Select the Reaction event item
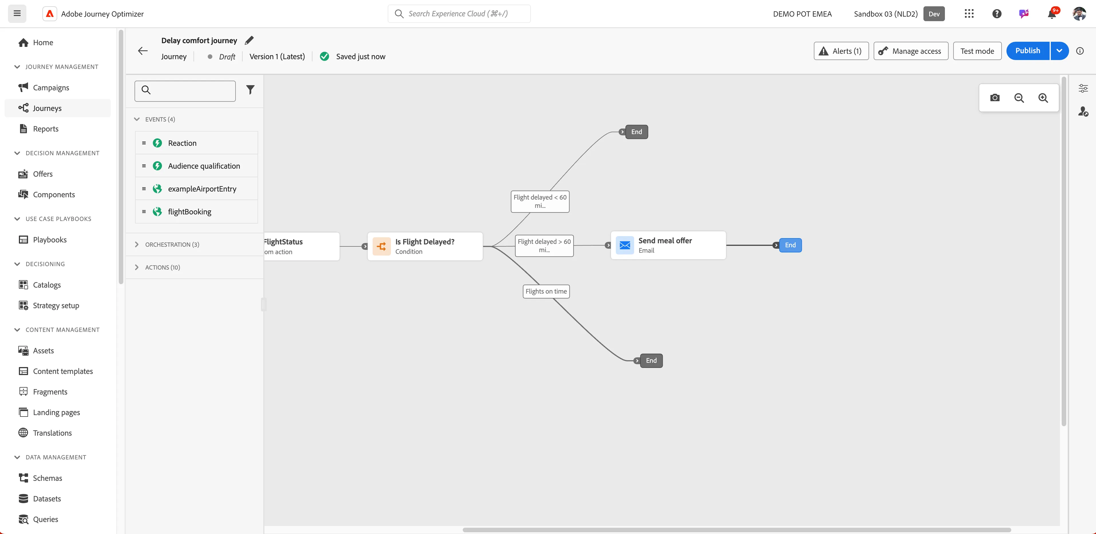Viewport: 1096px width, 534px height. click(x=197, y=143)
